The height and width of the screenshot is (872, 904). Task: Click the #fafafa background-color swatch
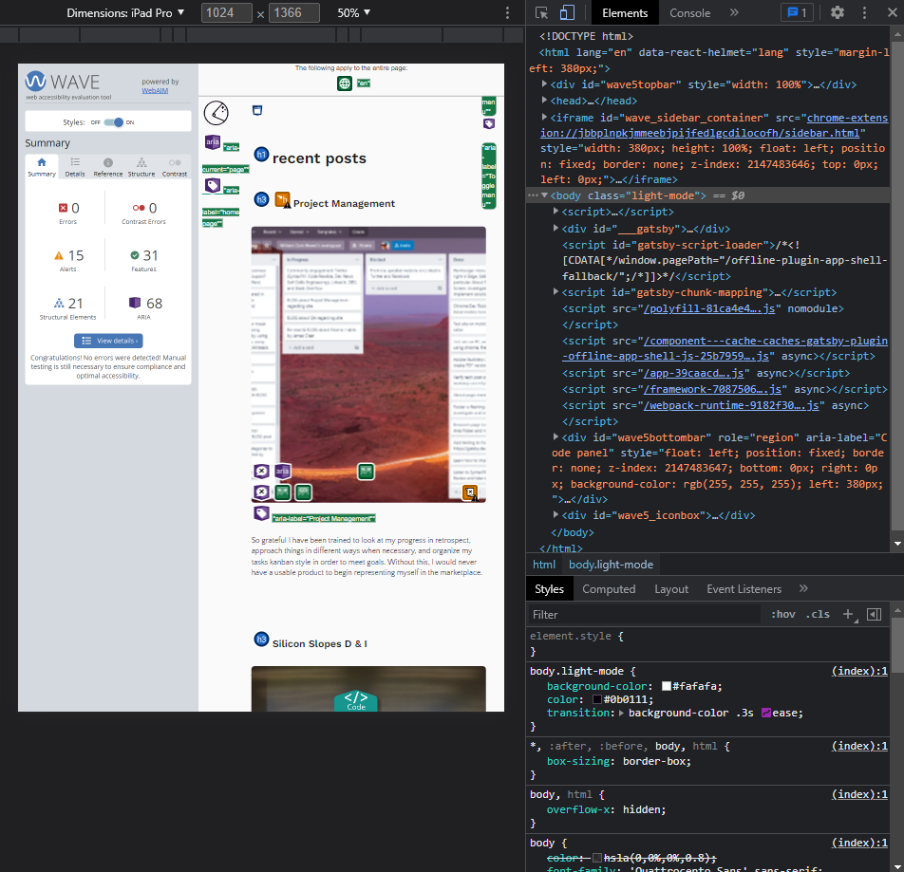pyautogui.click(x=667, y=686)
